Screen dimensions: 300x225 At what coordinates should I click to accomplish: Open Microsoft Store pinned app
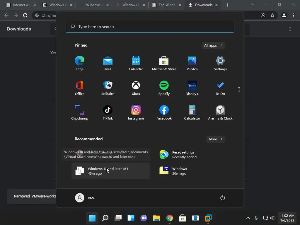pos(164,64)
